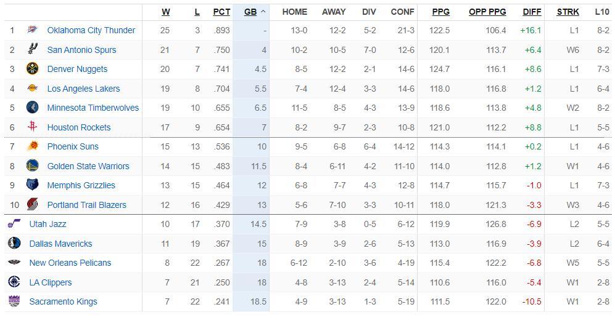Click the Golden State Warriors logo
This screenshot has height=323, width=615.
(33, 166)
